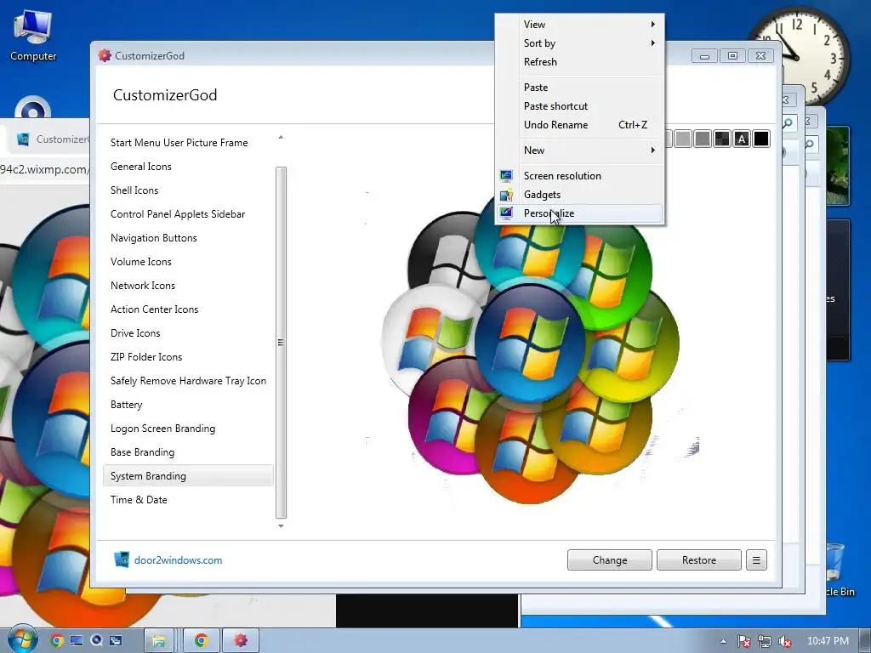Click the sidebar scroll down arrow
The height and width of the screenshot is (653, 871).
(281, 525)
